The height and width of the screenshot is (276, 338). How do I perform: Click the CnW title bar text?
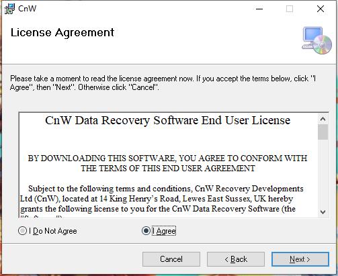27,9
